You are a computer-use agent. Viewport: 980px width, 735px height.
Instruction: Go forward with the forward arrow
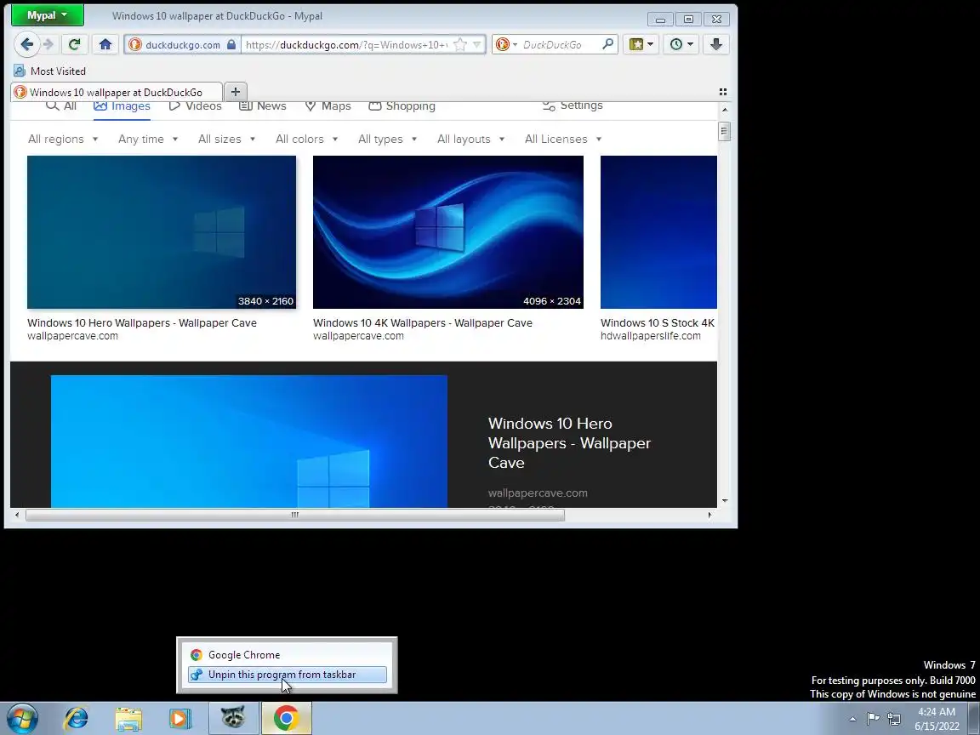[48, 44]
